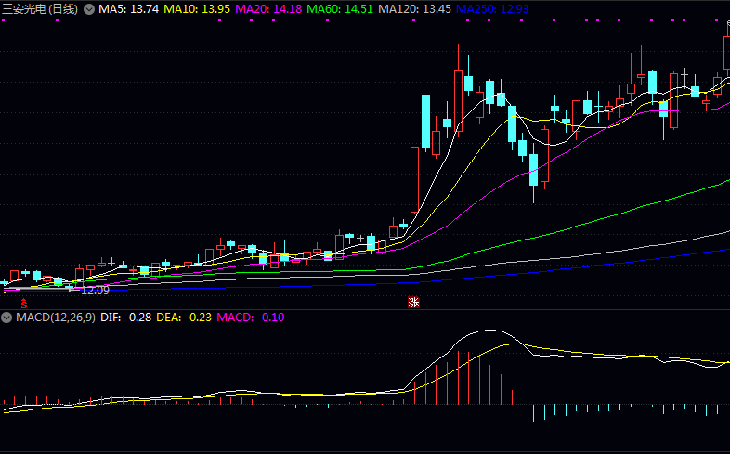
Task: Select the MA60: 14.51 label
Action: click(340, 9)
